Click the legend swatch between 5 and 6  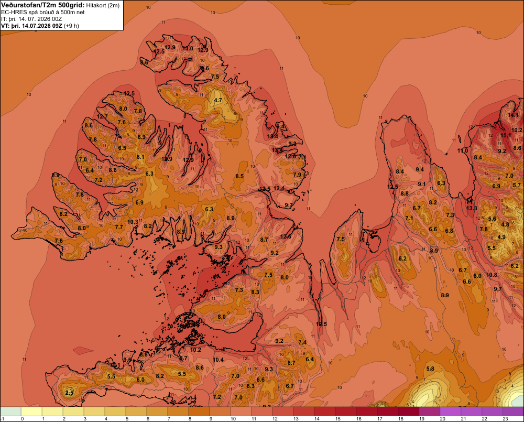(136, 412)
